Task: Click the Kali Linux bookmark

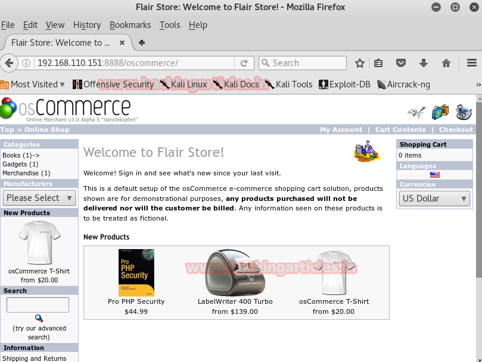Action: pos(184,84)
